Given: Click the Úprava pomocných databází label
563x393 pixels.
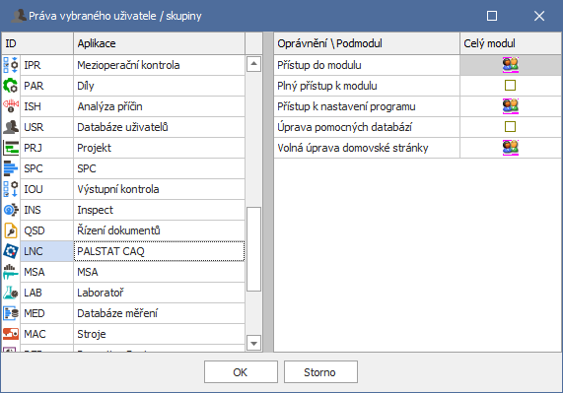Looking at the screenshot, I should coord(345,127).
